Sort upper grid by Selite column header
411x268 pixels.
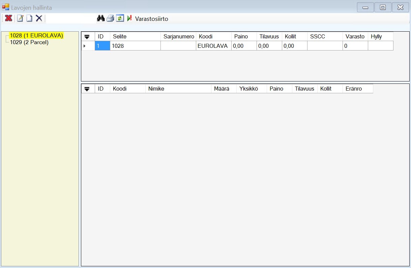pyautogui.click(x=135, y=36)
